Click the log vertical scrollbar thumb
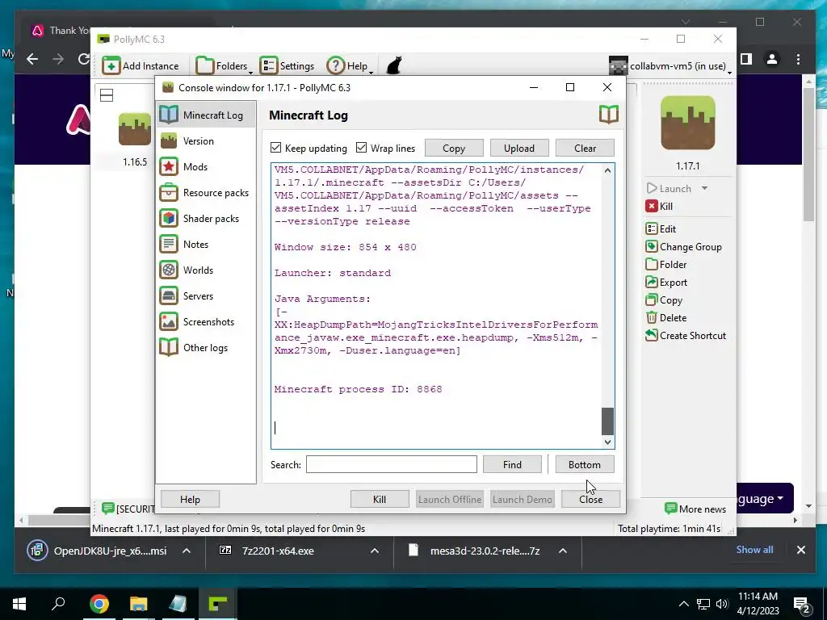The image size is (827, 620). (607, 421)
